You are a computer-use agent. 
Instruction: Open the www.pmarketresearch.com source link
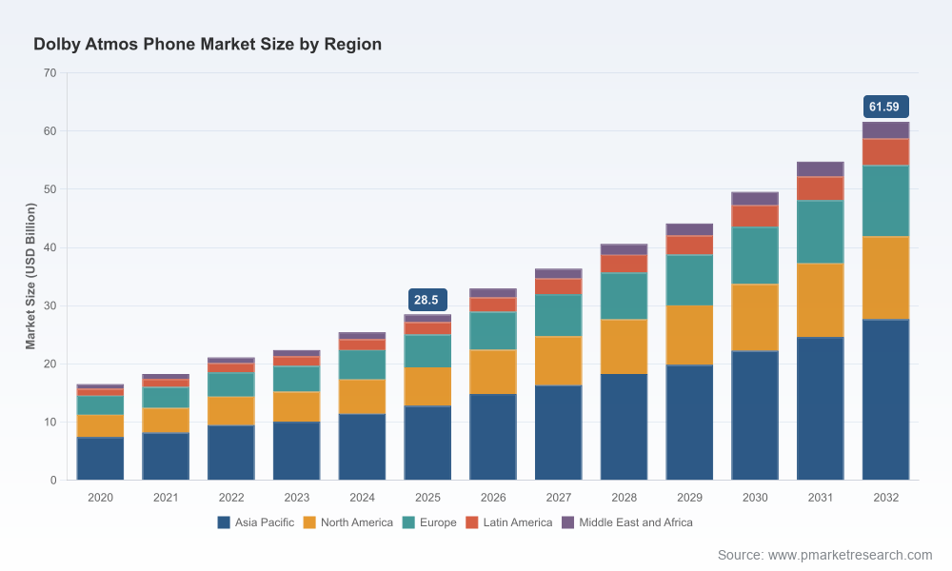tap(850, 555)
